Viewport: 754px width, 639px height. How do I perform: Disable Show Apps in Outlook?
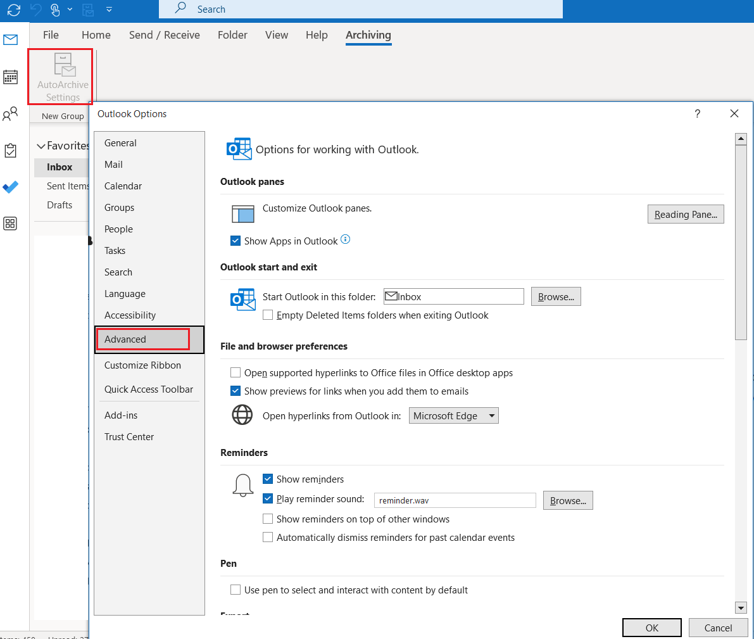[235, 241]
